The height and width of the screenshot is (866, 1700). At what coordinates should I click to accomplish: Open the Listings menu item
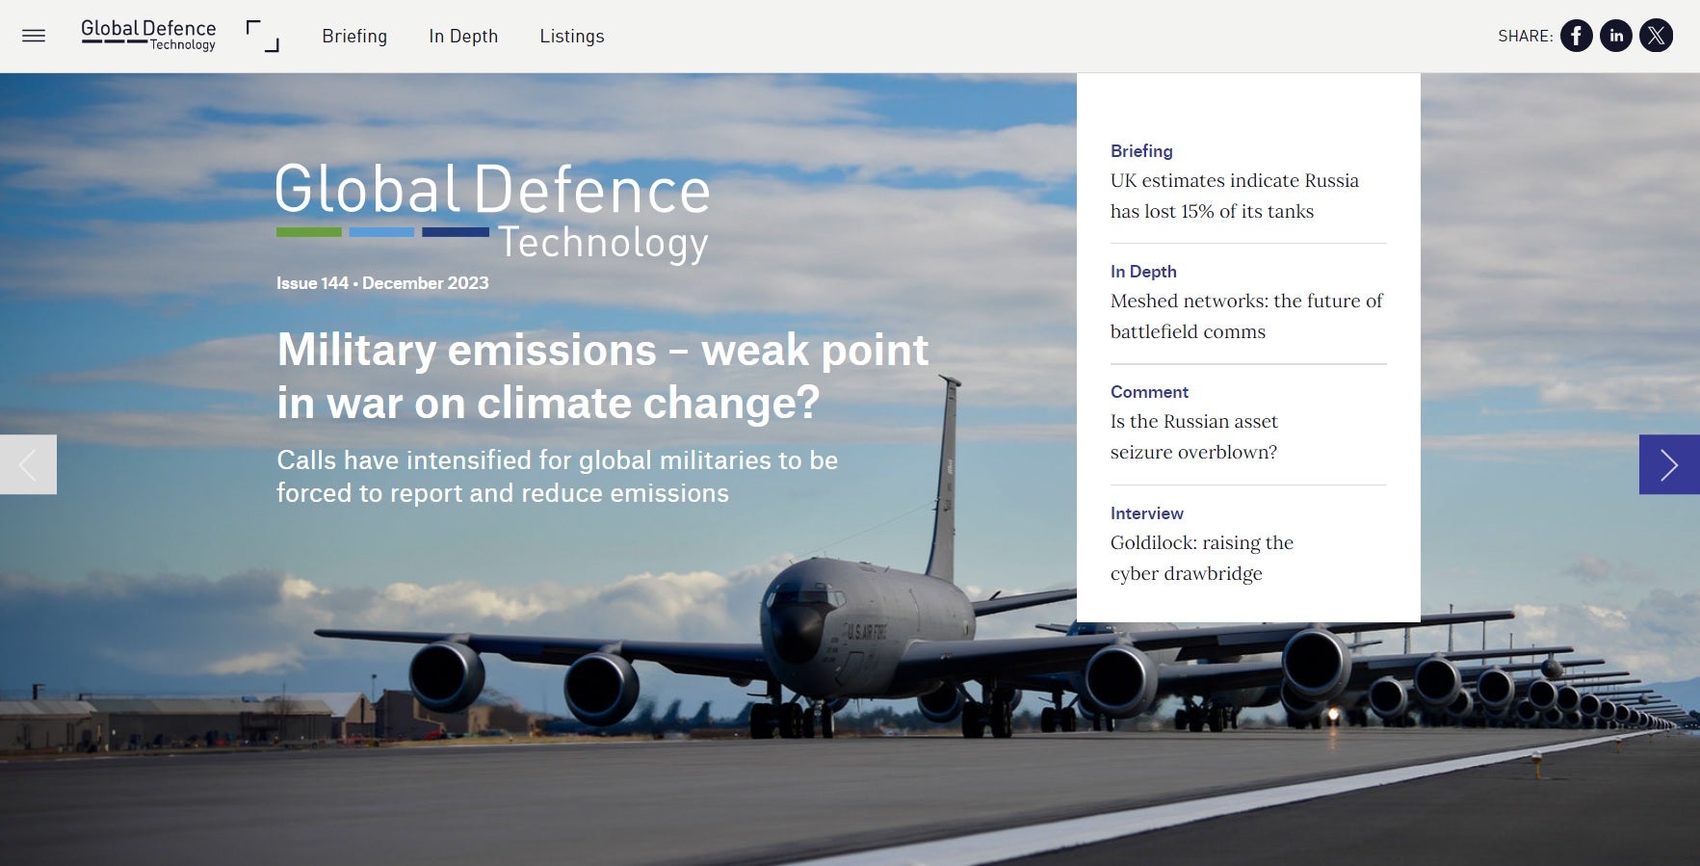tap(571, 37)
